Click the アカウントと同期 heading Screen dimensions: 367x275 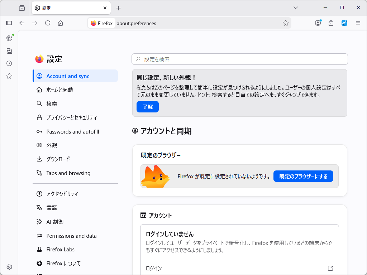pyautogui.click(x=166, y=131)
